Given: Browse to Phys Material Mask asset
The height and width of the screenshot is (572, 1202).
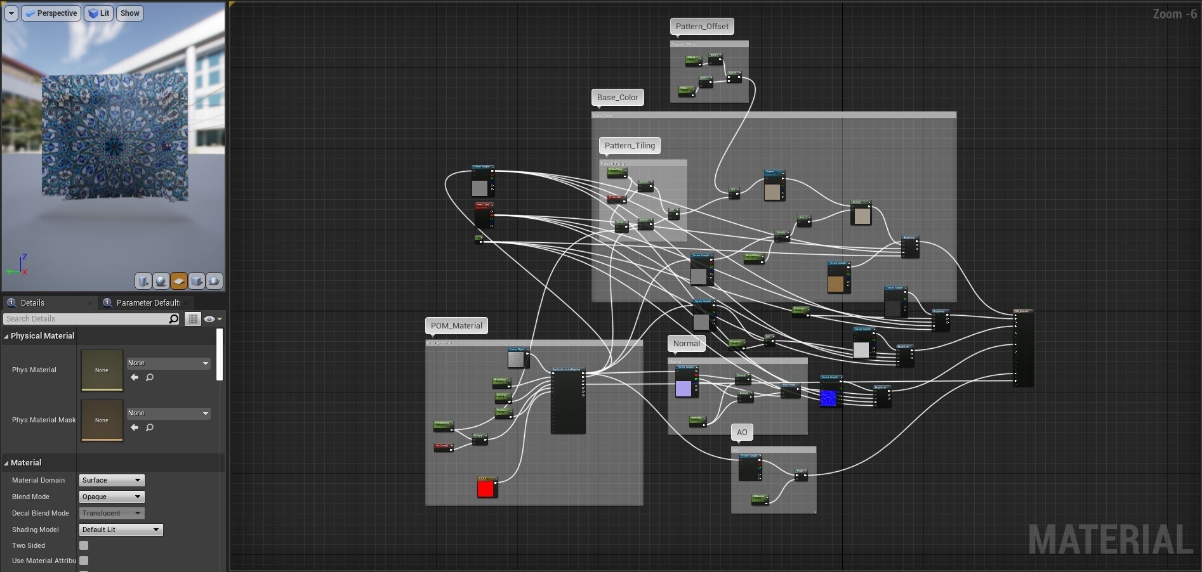Looking at the screenshot, I should coord(150,427).
